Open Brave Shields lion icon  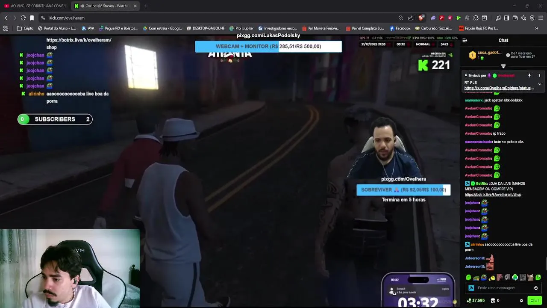[421, 18]
